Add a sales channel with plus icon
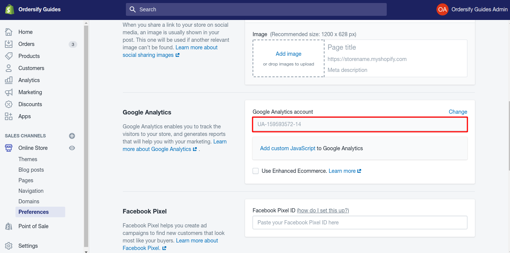The width and height of the screenshot is (510, 253). tap(72, 136)
